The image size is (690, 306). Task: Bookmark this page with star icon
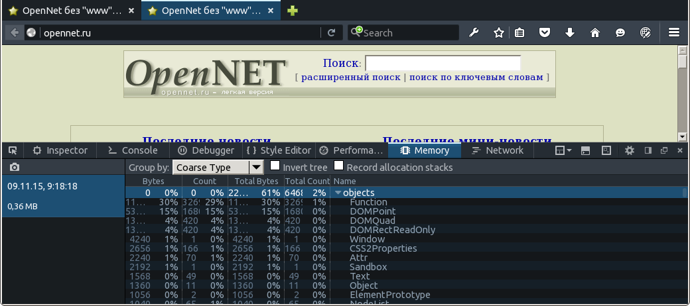(x=499, y=32)
